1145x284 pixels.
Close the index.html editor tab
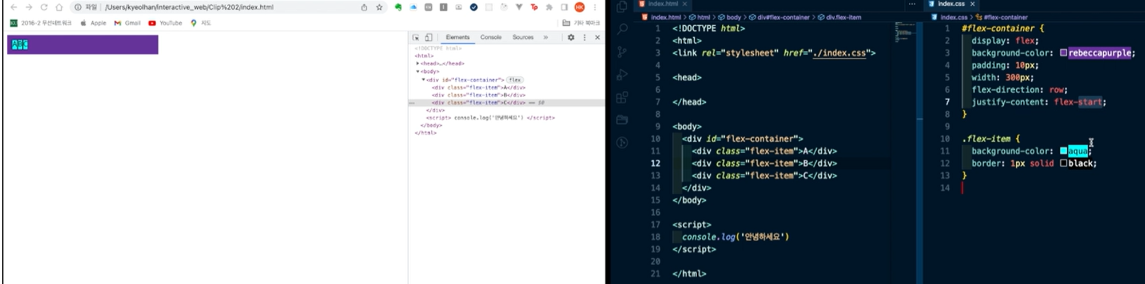[685, 3]
